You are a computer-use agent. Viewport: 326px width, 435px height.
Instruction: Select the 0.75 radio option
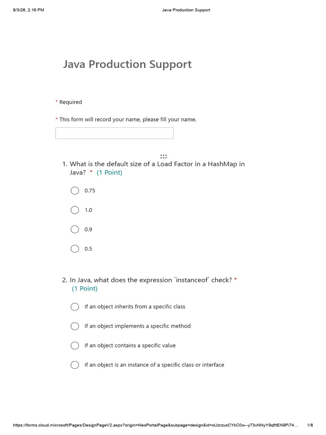(75, 191)
